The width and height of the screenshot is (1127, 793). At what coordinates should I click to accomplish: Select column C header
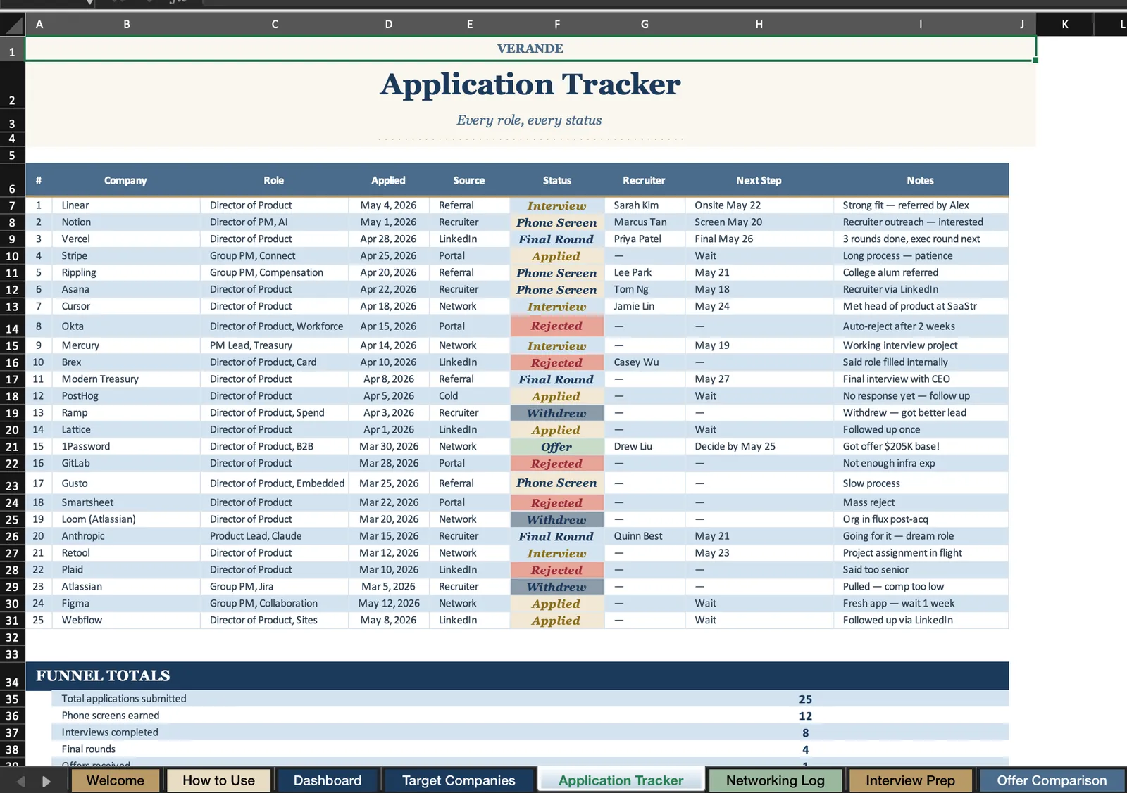275,25
